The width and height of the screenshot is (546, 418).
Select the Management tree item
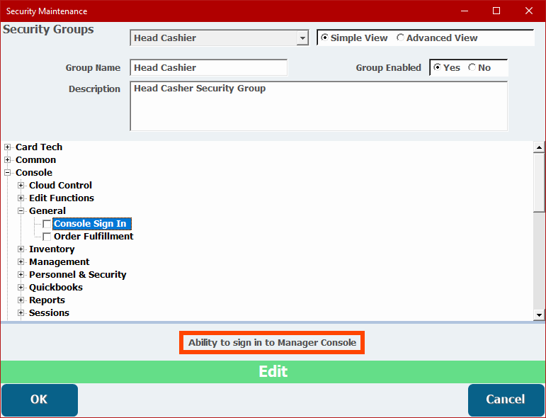click(x=59, y=262)
